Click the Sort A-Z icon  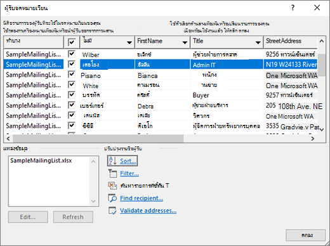pyautogui.click(x=112, y=161)
